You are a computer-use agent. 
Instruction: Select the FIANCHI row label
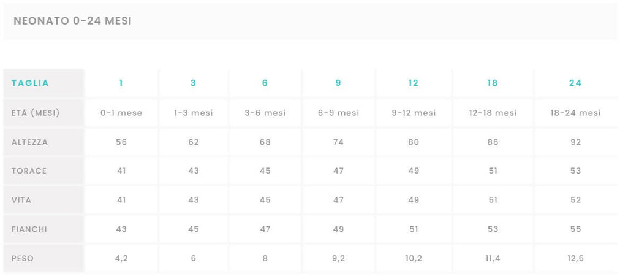tap(29, 229)
